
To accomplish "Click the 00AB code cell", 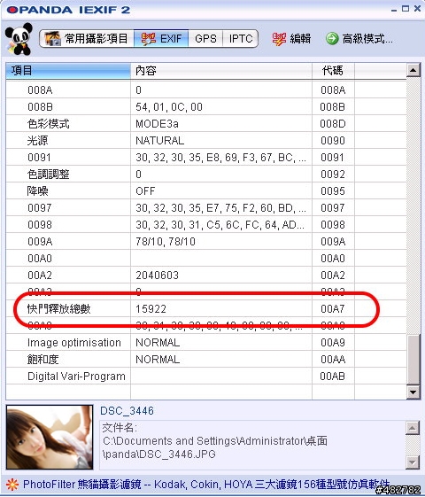I will (333, 377).
